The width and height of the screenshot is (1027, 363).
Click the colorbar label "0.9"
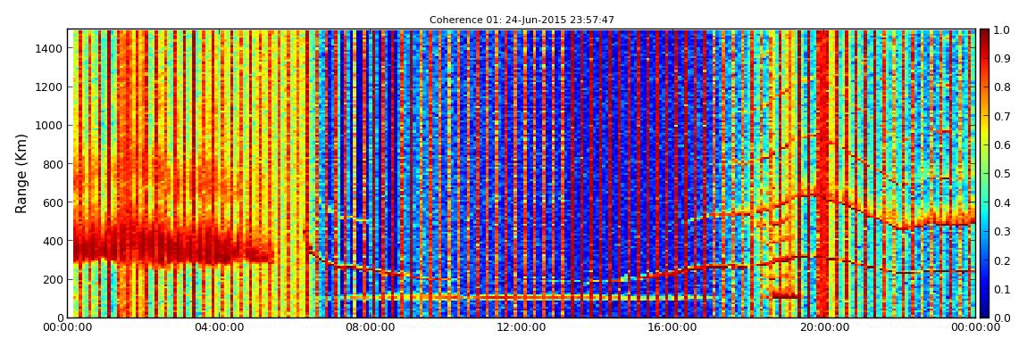point(1001,59)
